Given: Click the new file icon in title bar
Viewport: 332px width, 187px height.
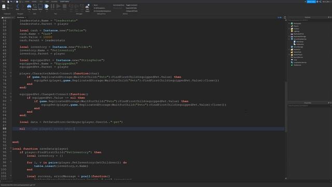Looking at the screenshot, I should [8, 2].
